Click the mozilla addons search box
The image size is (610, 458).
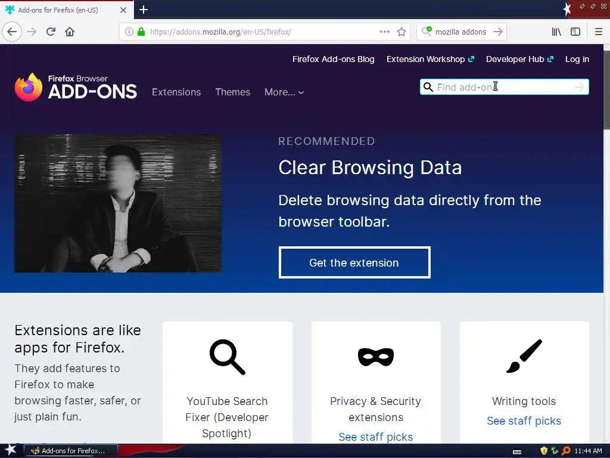(462, 32)
